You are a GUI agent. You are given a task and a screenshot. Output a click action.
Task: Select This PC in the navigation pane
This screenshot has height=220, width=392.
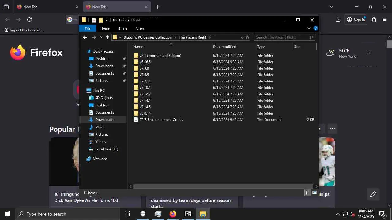pos(99,90)
